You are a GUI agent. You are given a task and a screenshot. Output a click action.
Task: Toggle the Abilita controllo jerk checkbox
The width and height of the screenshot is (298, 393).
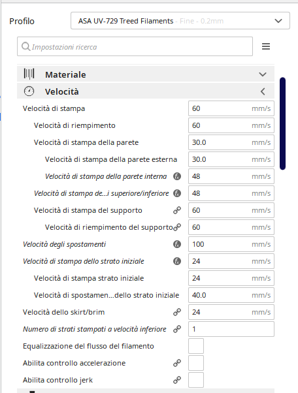(x=196, y=380)
